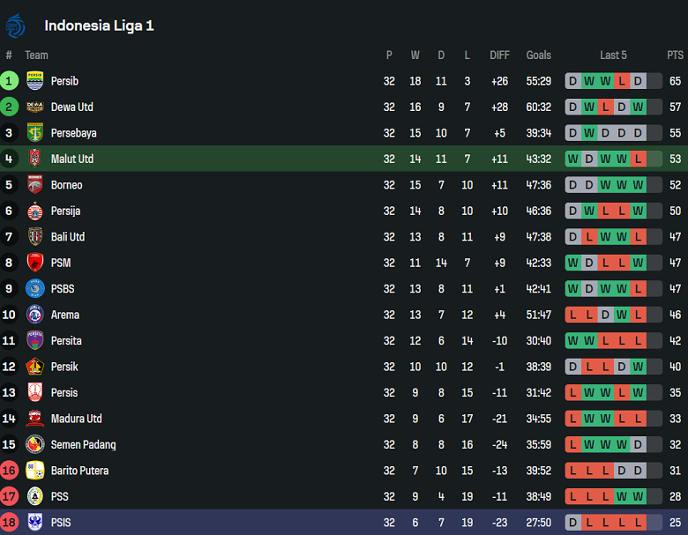Click the Persebaya club crest
Screen dimensions: 688x535
click(x=35, y=133)
